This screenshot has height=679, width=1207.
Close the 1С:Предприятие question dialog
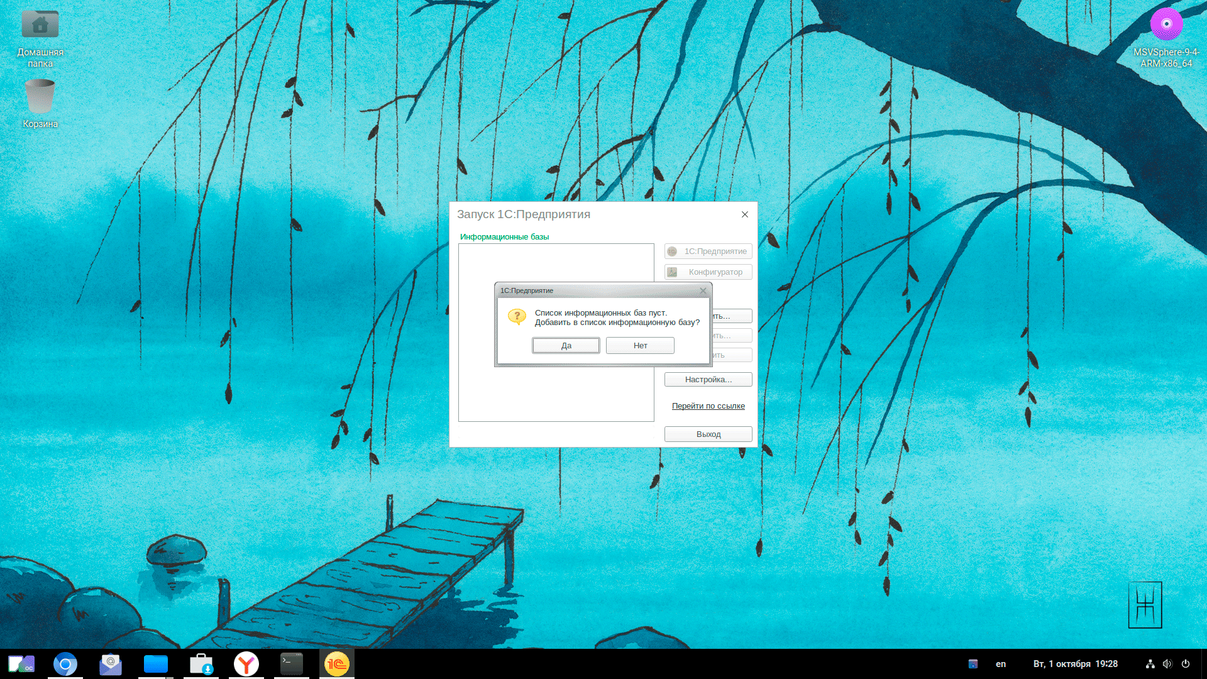[703, 290]
